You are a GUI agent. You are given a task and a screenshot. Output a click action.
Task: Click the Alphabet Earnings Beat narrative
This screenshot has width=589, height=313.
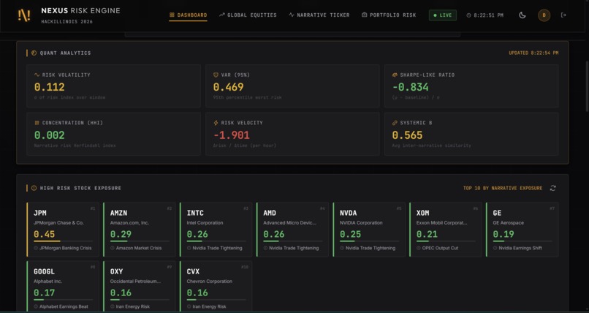[64, 306]
